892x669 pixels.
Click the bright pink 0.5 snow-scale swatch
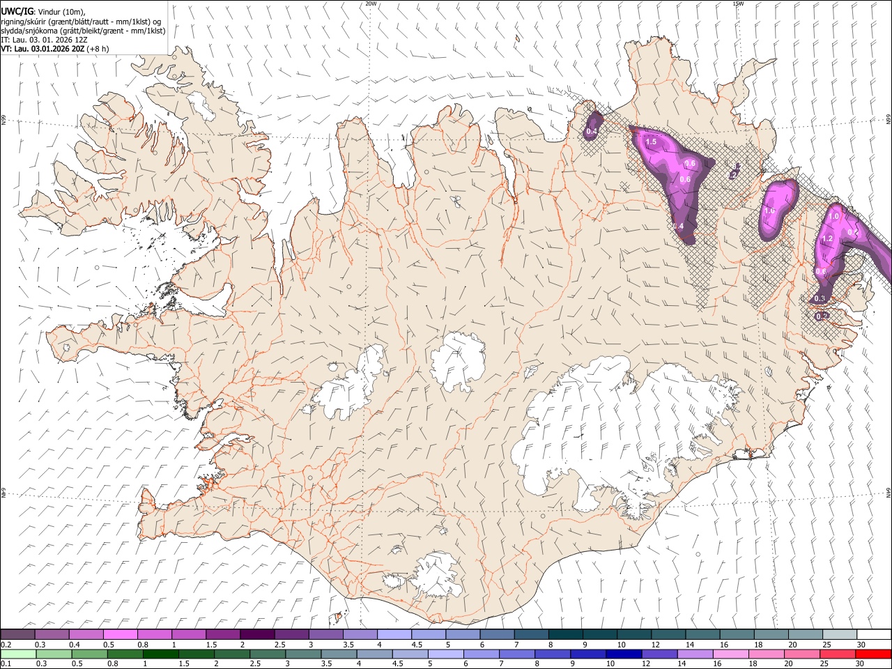(121, 635)
